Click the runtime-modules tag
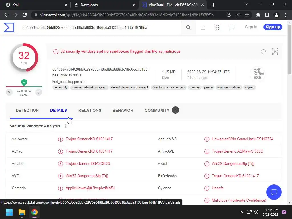Image resolution: width=292 pixels, height=219 pixels. click(x=229, y=87)
